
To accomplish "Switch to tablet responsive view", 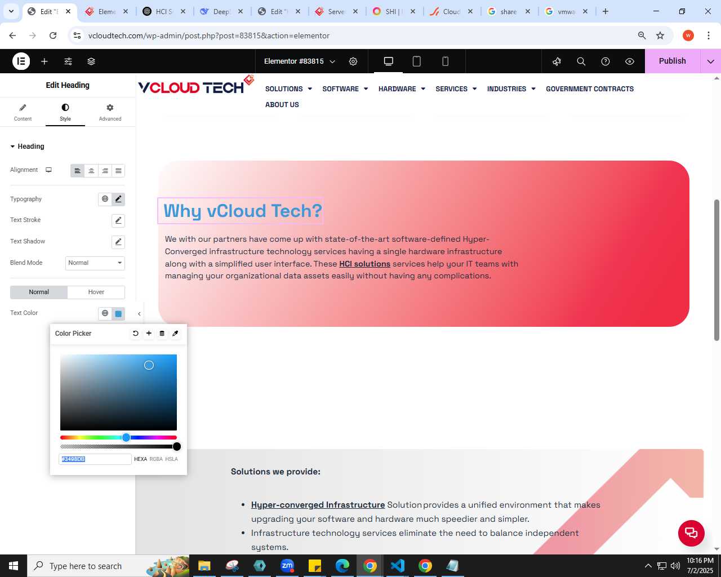I will 417,61.
